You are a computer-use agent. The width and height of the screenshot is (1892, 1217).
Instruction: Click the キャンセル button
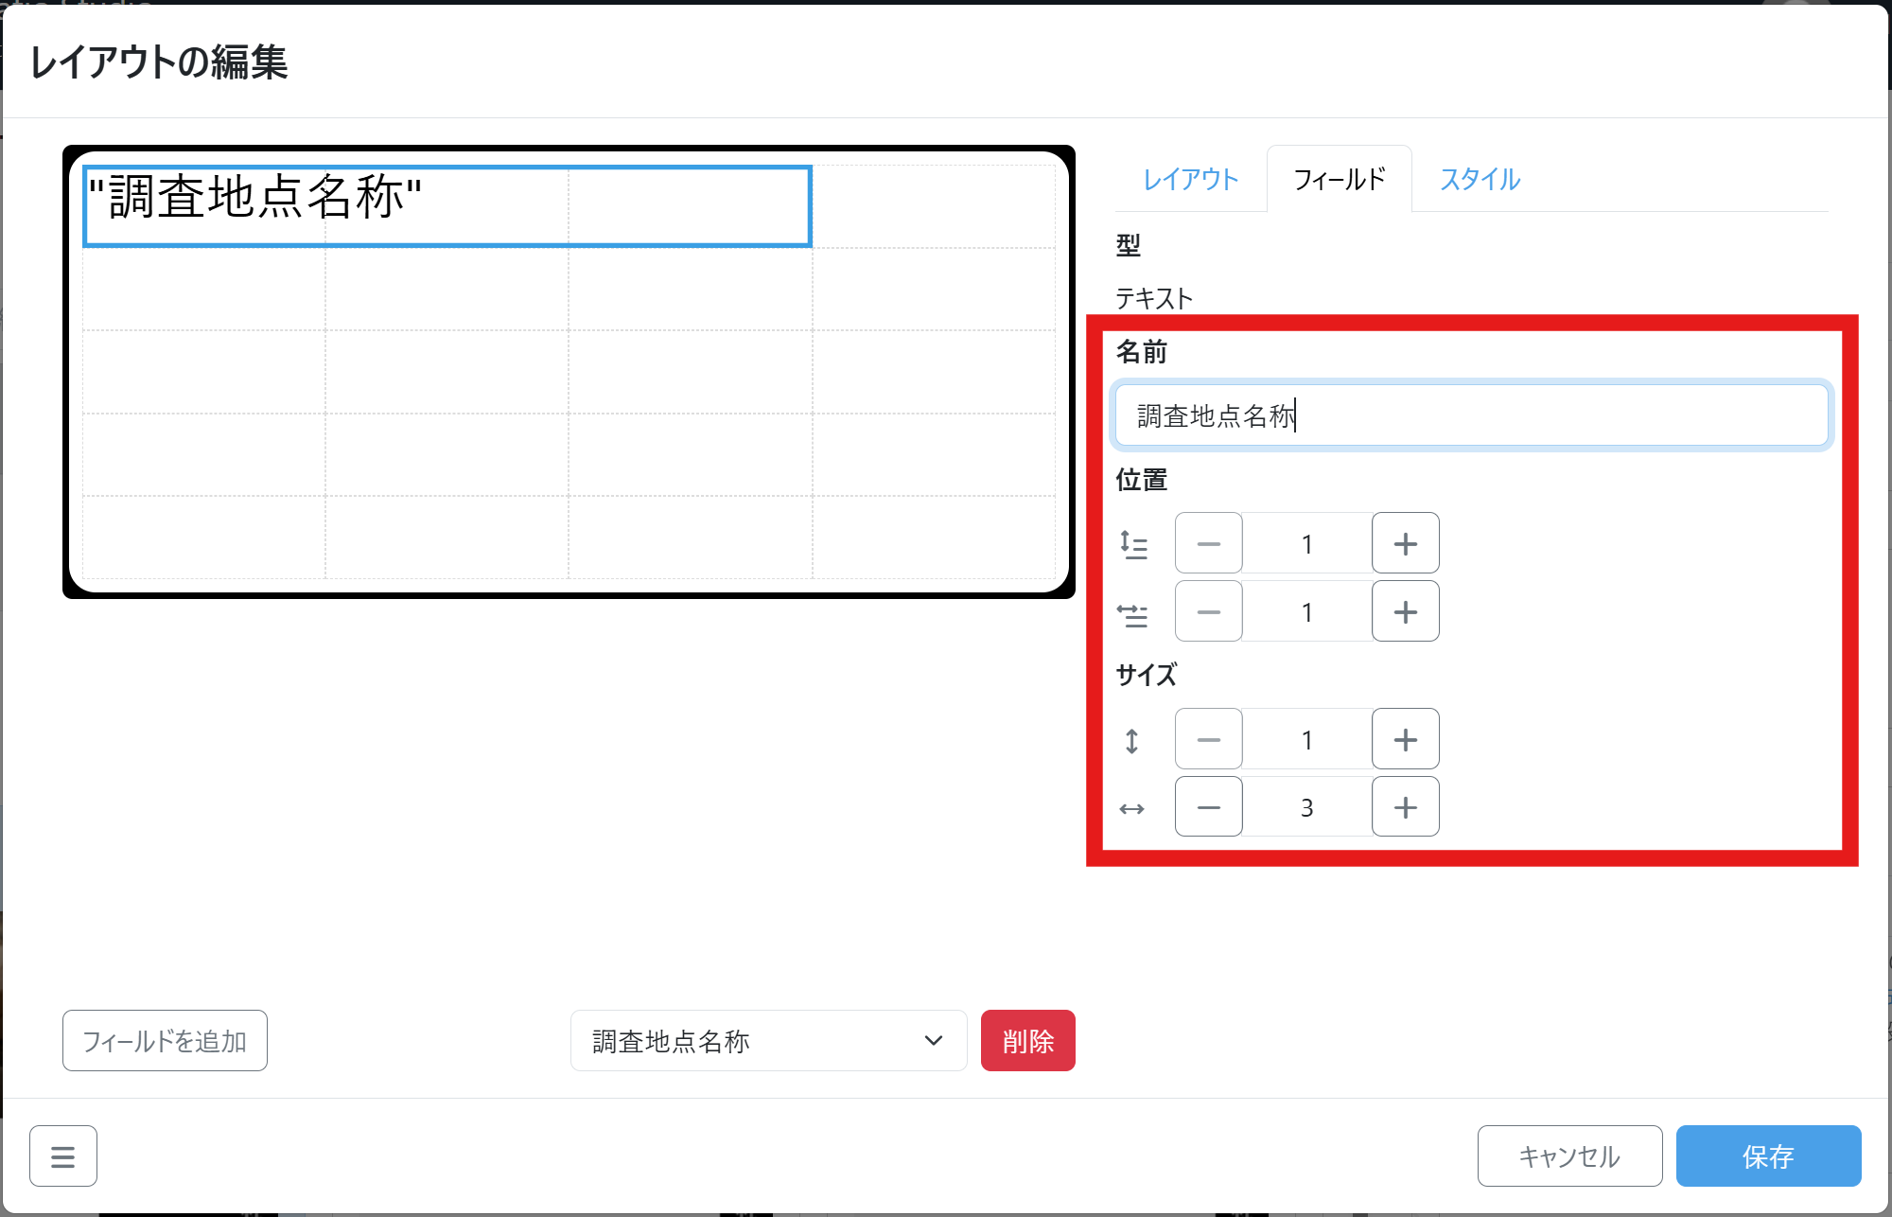tap(1569, 1155)
